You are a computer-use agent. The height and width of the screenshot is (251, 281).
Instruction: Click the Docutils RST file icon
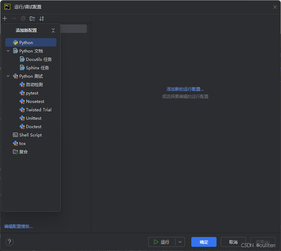[x=22, y=59]
